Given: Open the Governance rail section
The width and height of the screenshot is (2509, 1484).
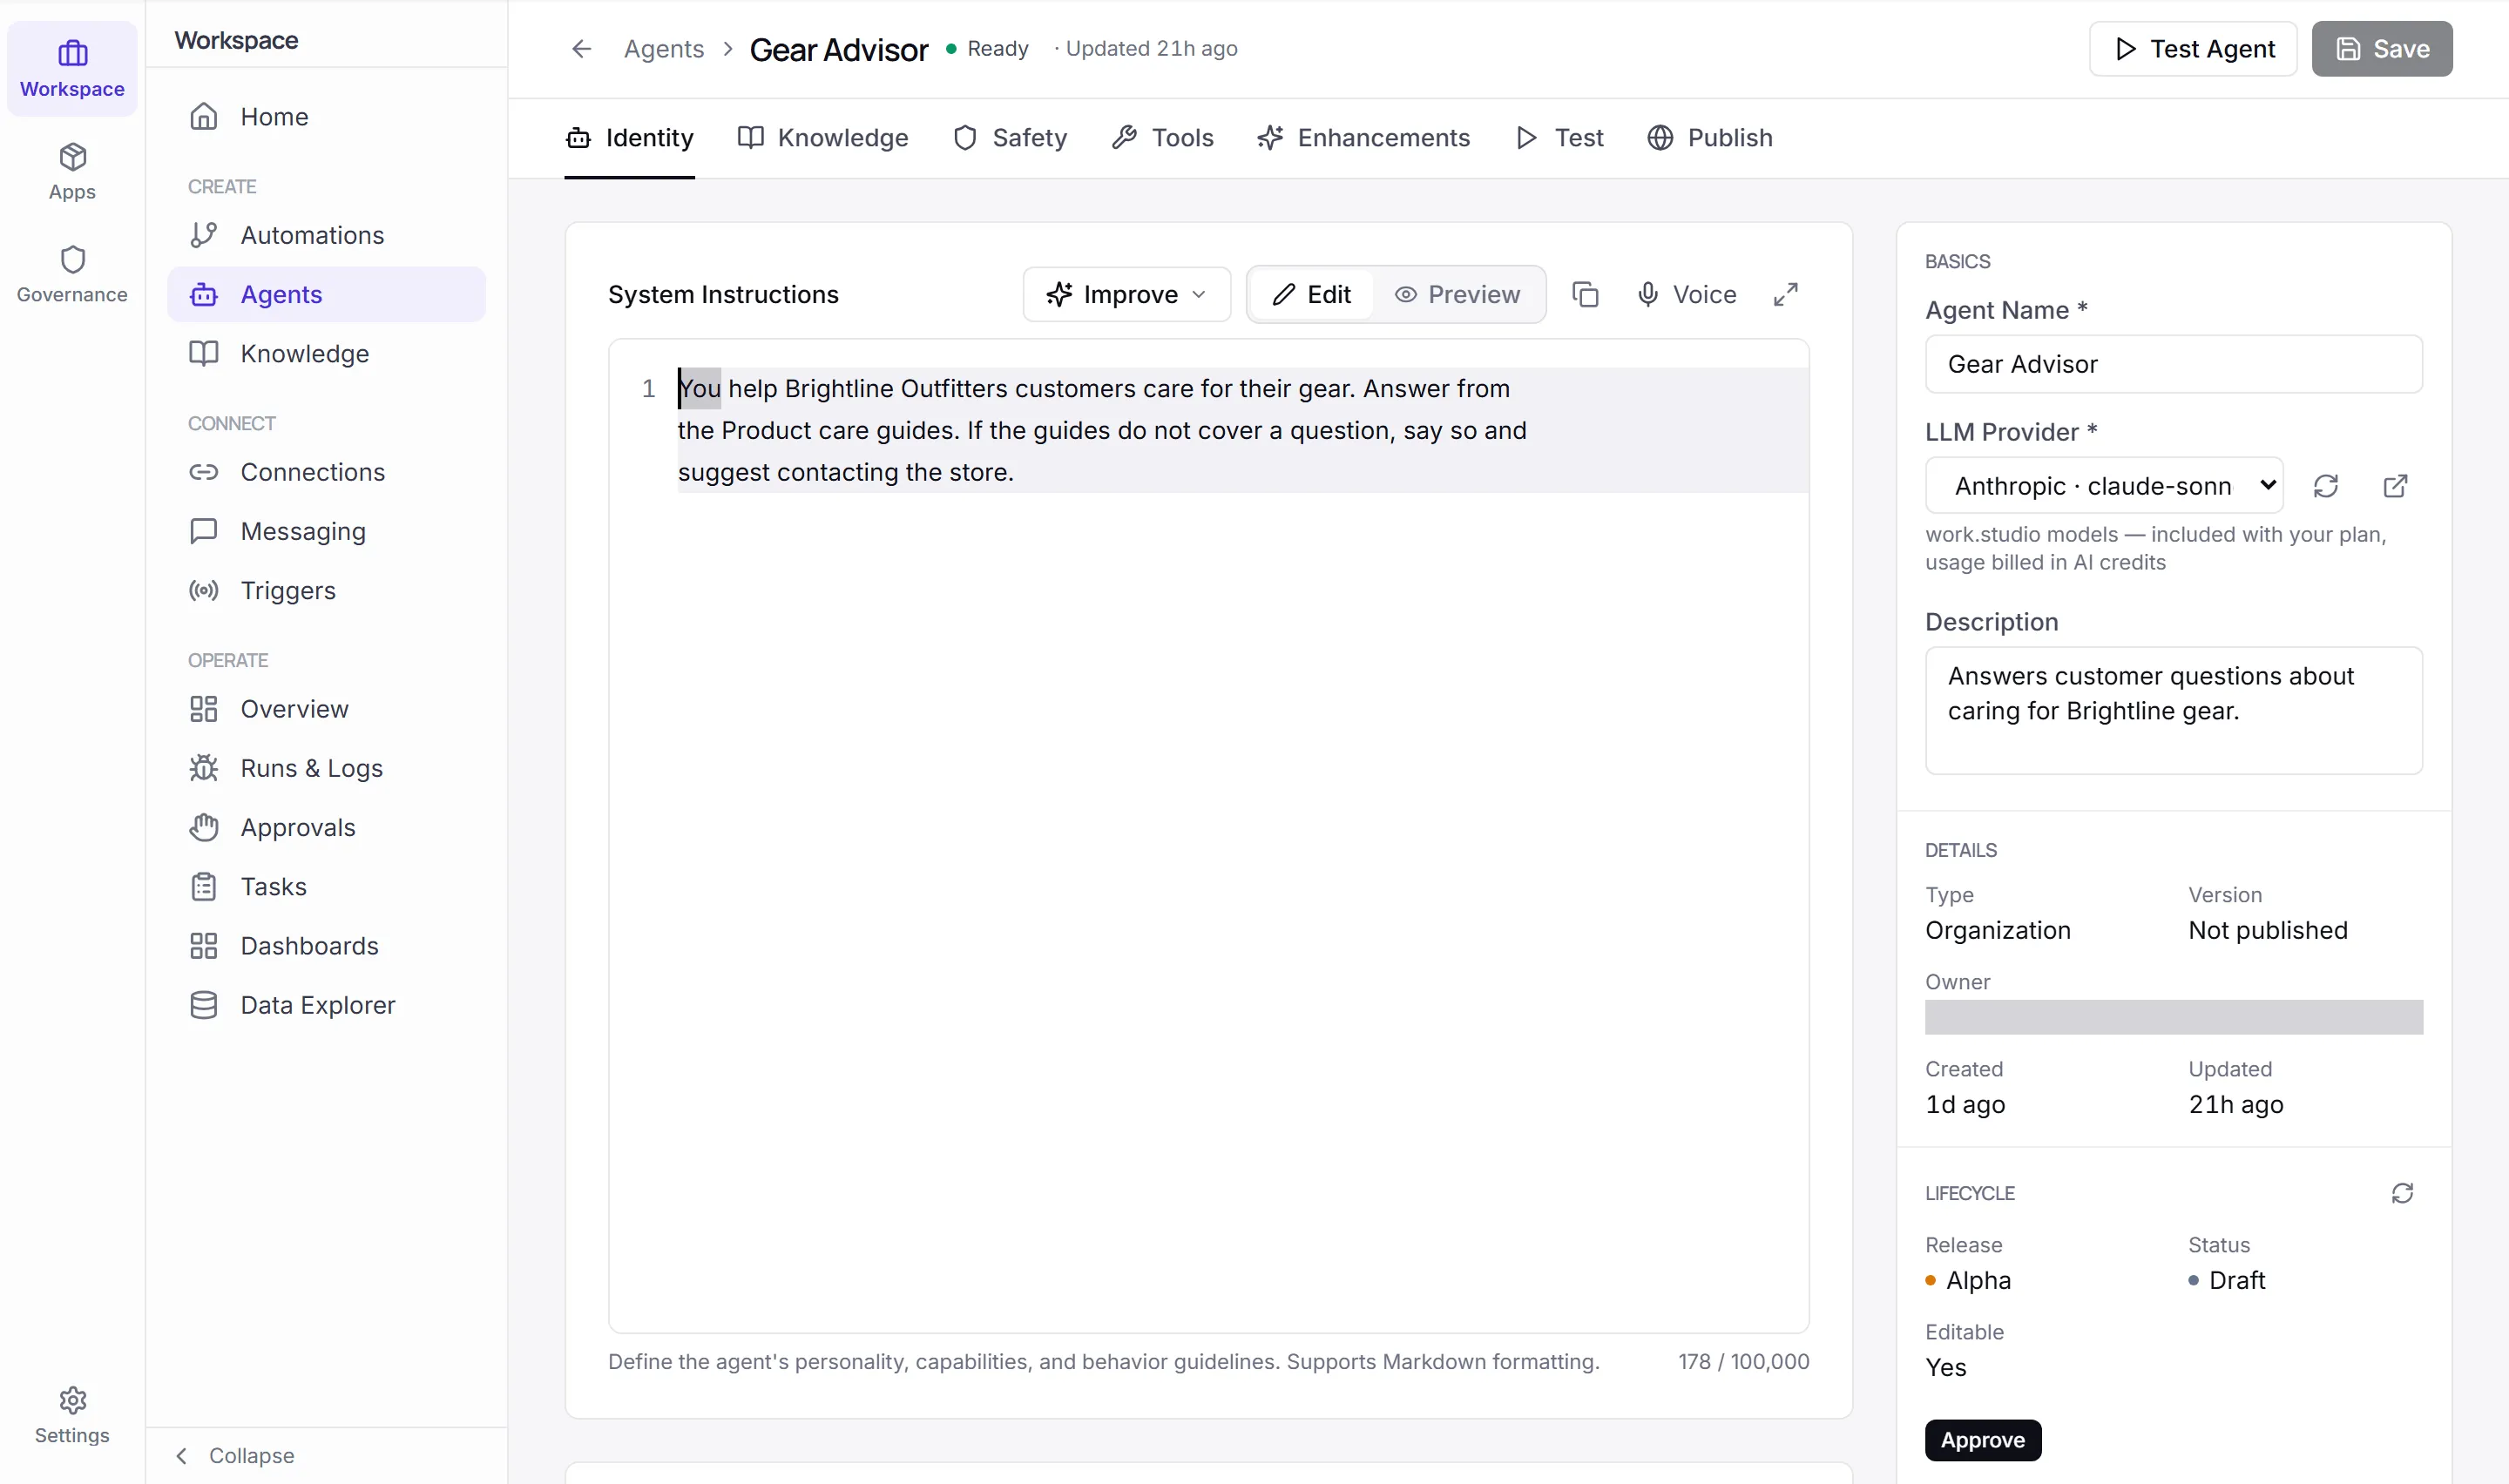Looking at the screenshot, I should (72, 275).
